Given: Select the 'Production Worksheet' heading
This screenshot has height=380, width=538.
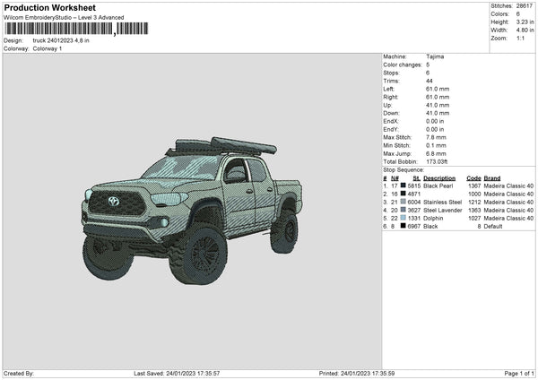Looking at the screenshot, I should 50,7.
